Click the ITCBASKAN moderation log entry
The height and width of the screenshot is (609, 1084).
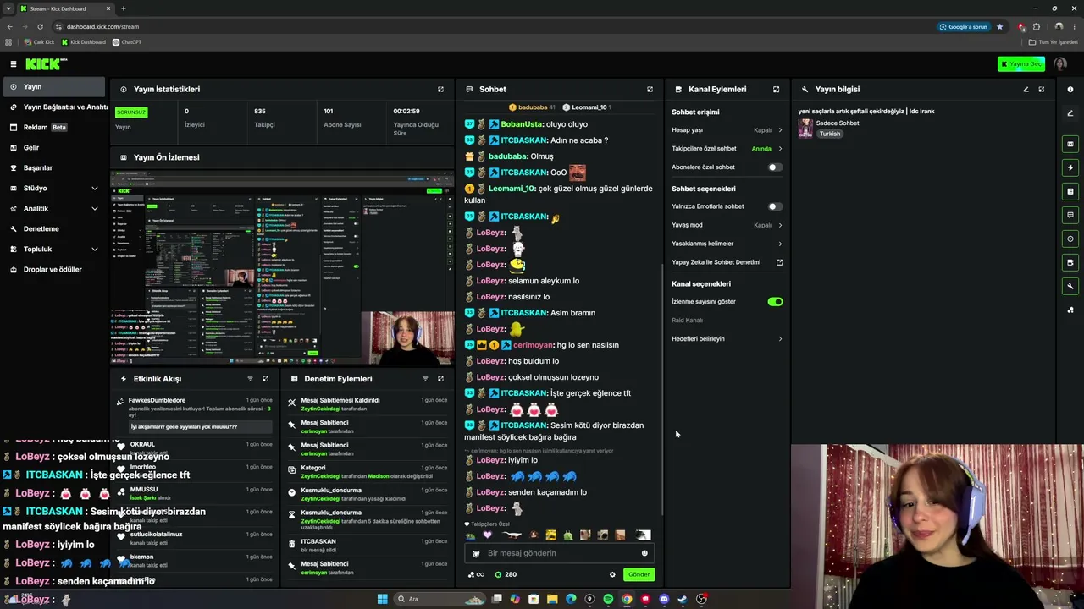368,546
